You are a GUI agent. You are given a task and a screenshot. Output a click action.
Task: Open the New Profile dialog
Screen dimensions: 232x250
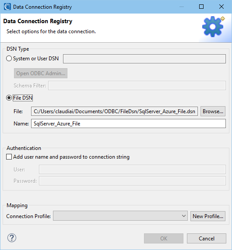click(208, 216)
